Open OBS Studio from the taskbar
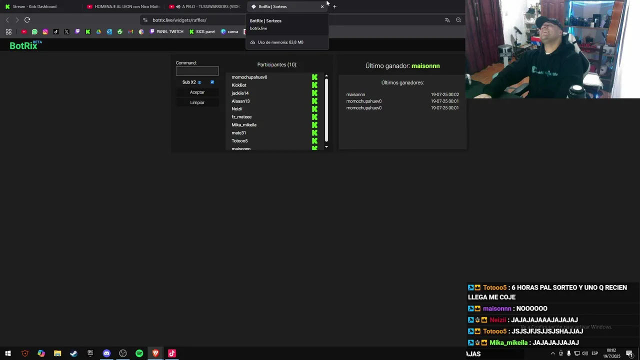Image resolution: width=640 pixels, height=360 pixels. tap(123, 353)
